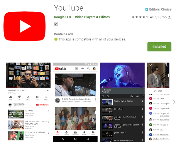Open options for FOLLOW YOUR DREAMS video
The image size is (176, 146).
[x=48, y=133]
